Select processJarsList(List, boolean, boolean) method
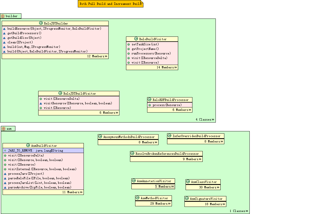Viewport: 321px width, 214px height. click(x=40, y=183)
